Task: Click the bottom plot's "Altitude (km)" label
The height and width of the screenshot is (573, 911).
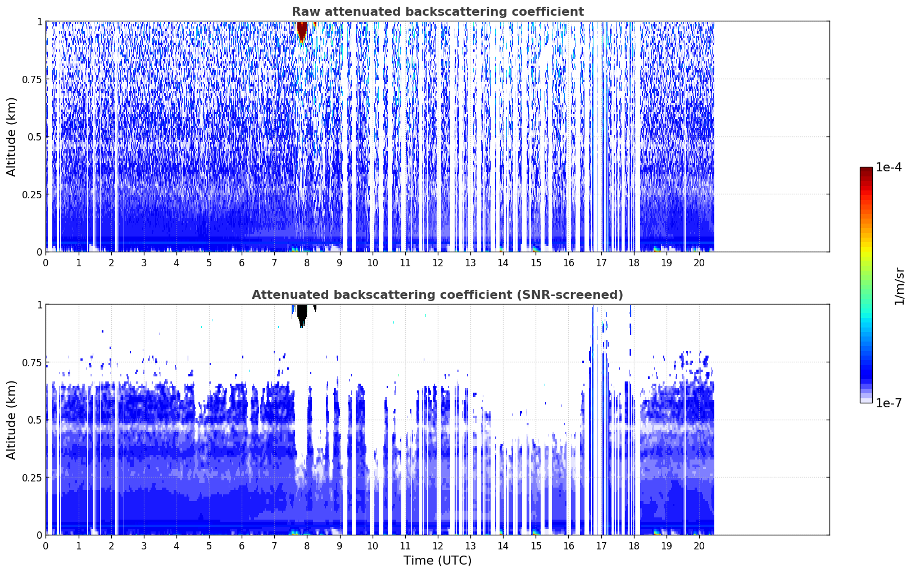Action: (12, 420)
